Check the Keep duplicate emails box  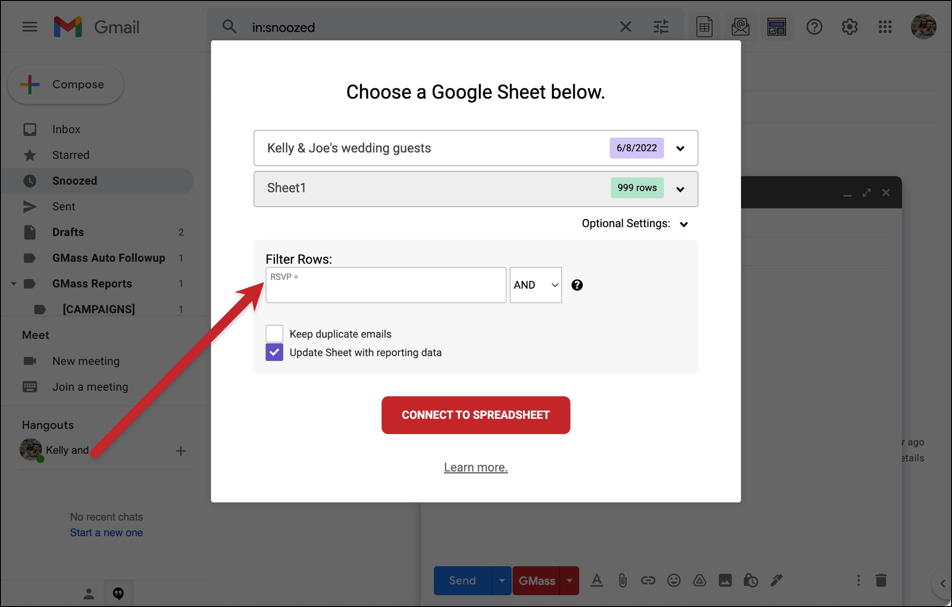click(275, 334)
